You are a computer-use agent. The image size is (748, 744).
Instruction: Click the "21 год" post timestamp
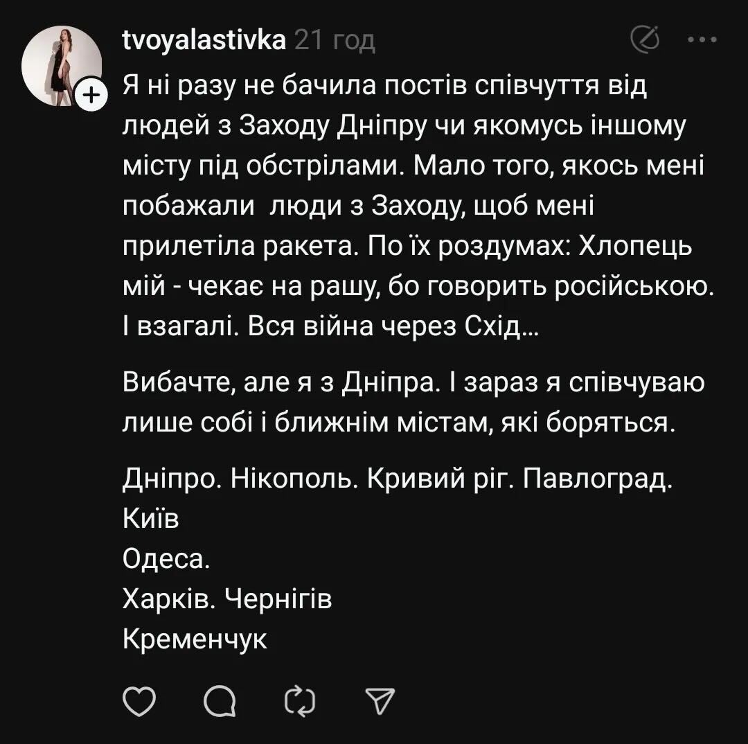click(x=335, y=42)
